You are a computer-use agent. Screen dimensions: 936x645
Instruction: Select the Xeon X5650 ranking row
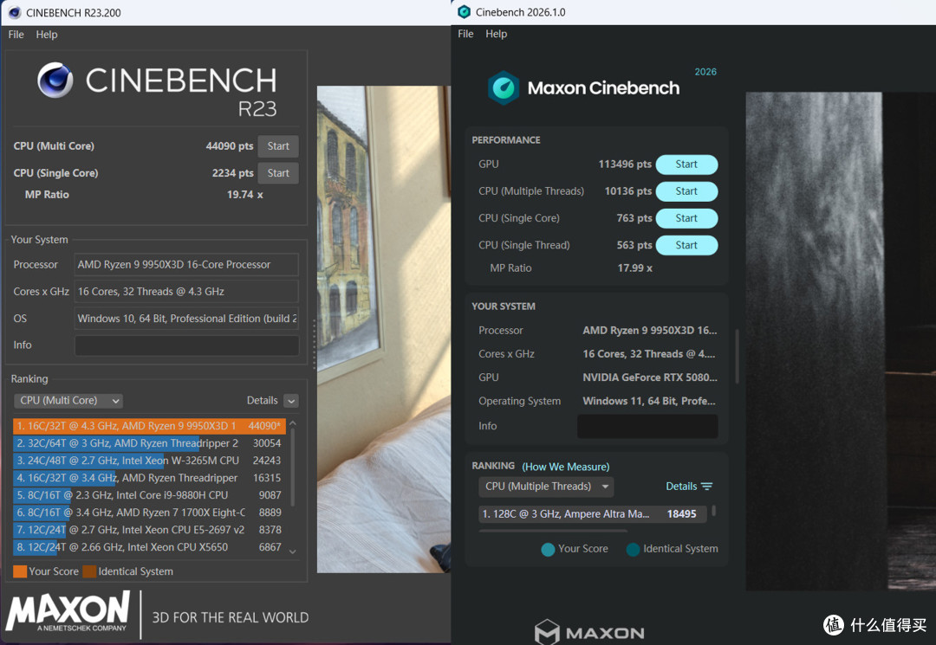(149, 546)
